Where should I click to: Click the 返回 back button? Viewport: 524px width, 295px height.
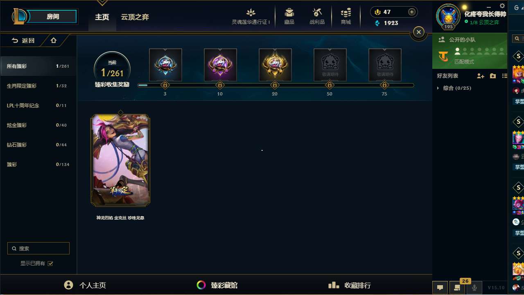23,41
